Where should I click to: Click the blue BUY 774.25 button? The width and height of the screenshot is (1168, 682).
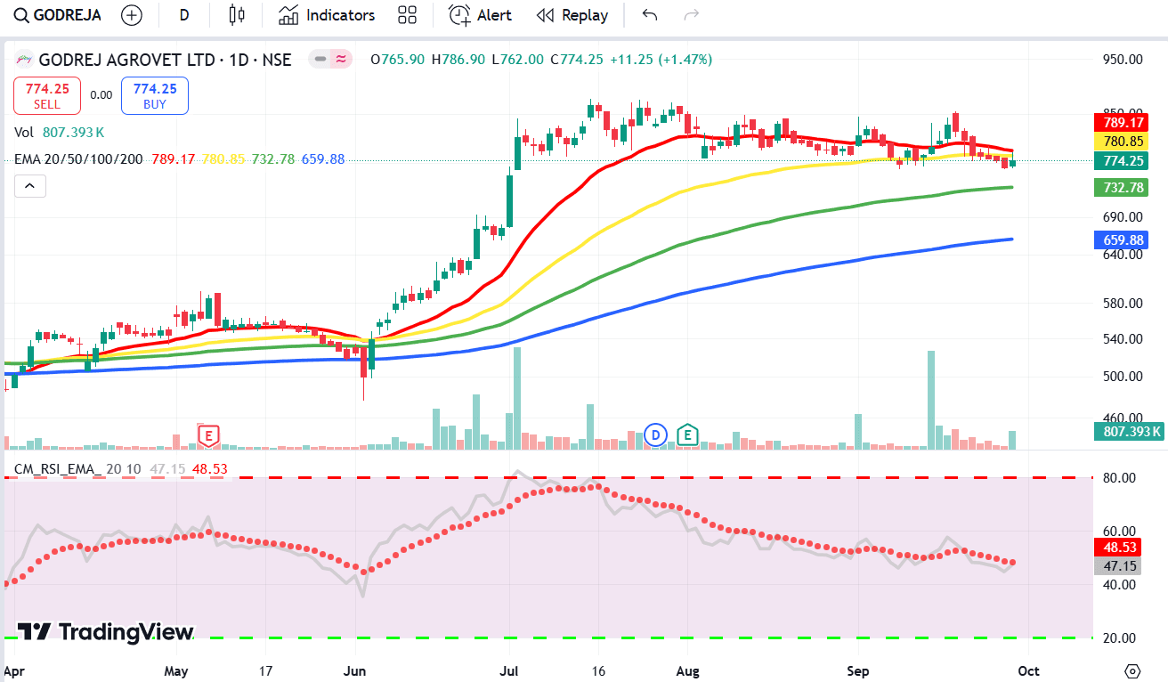(x=155, y=96)
